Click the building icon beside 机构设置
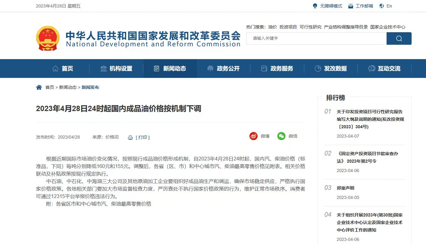Viewport: 426px width, 244px height. coord(104,69)
